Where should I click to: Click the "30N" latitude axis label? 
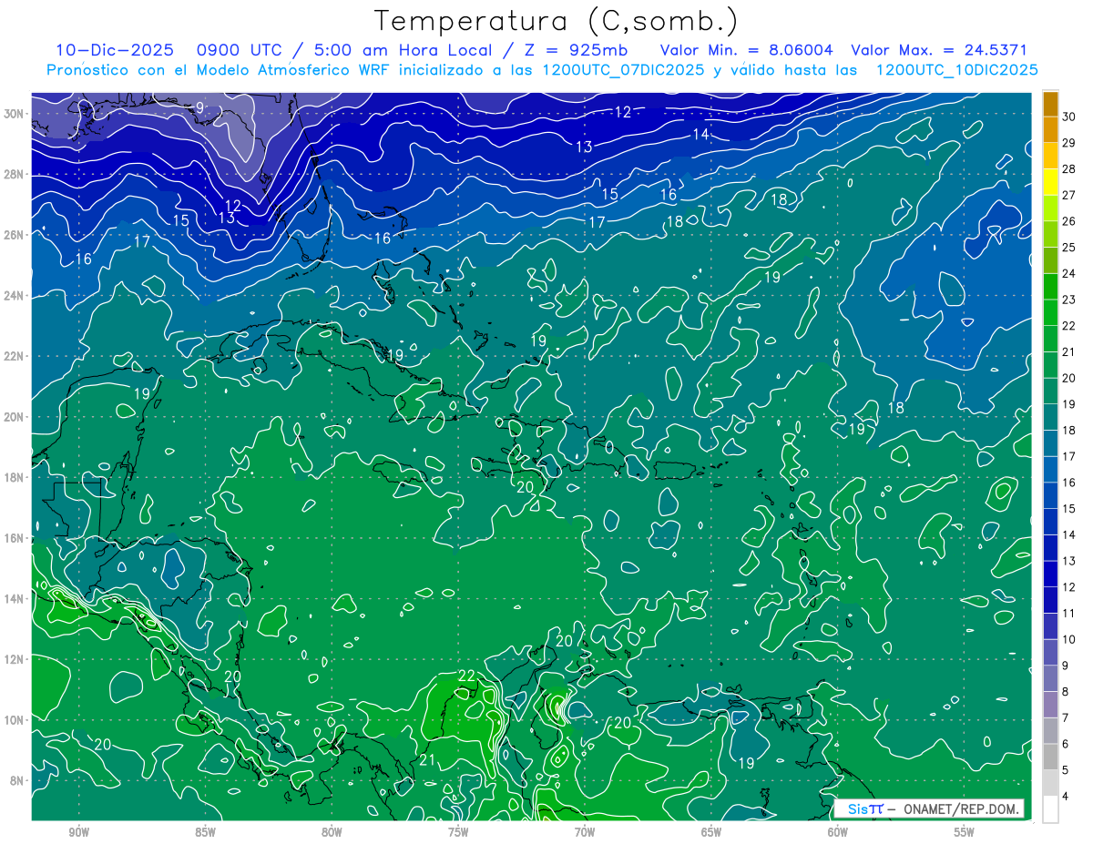tap(15, 114)
